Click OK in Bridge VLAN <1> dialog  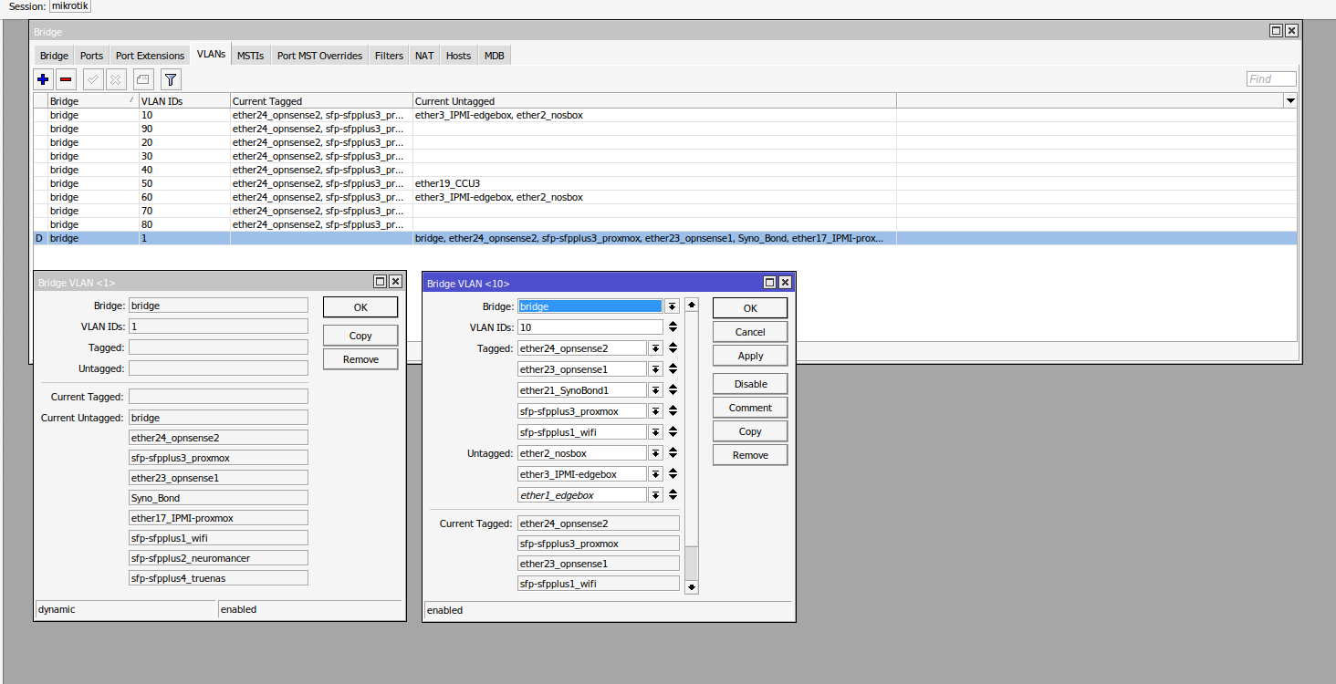click(360, 307)
